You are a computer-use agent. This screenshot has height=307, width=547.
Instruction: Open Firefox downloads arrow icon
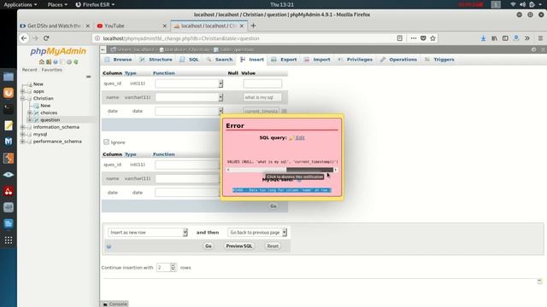[483, 38]
